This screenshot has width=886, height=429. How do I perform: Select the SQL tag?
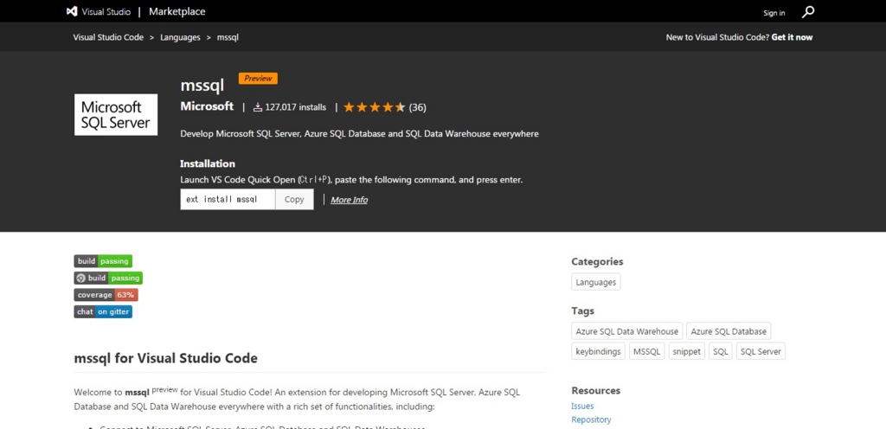[721, 351]
